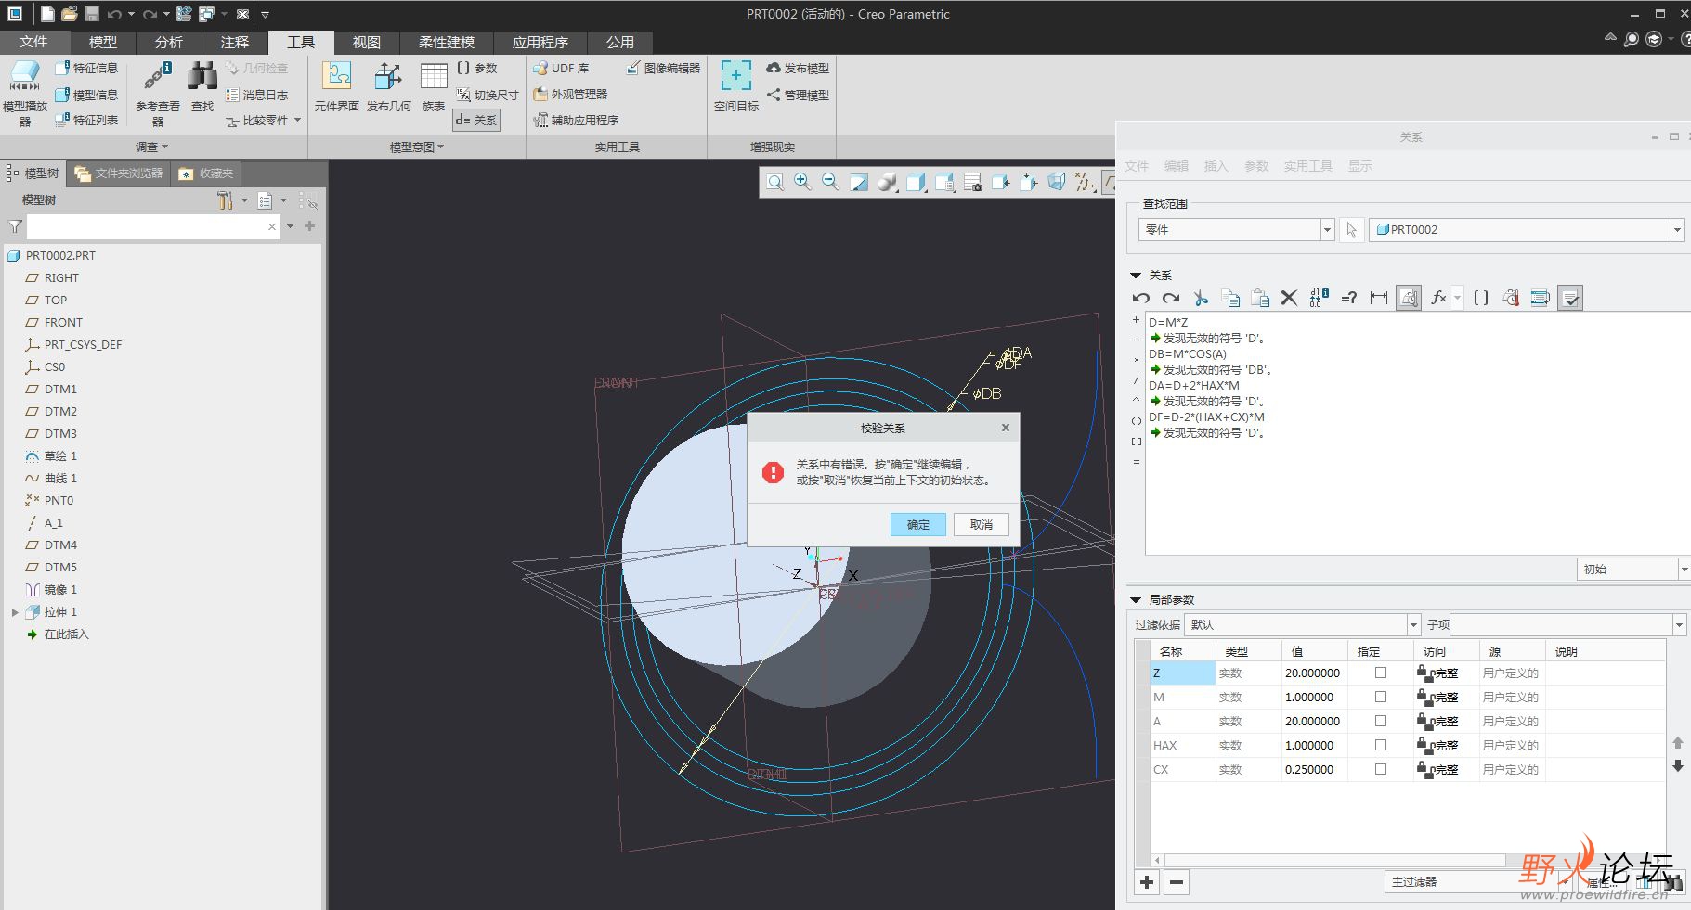1691x910 pixels.
Task: Click the Refit zoom icon in the view toolbar
Action: point(774,183)
